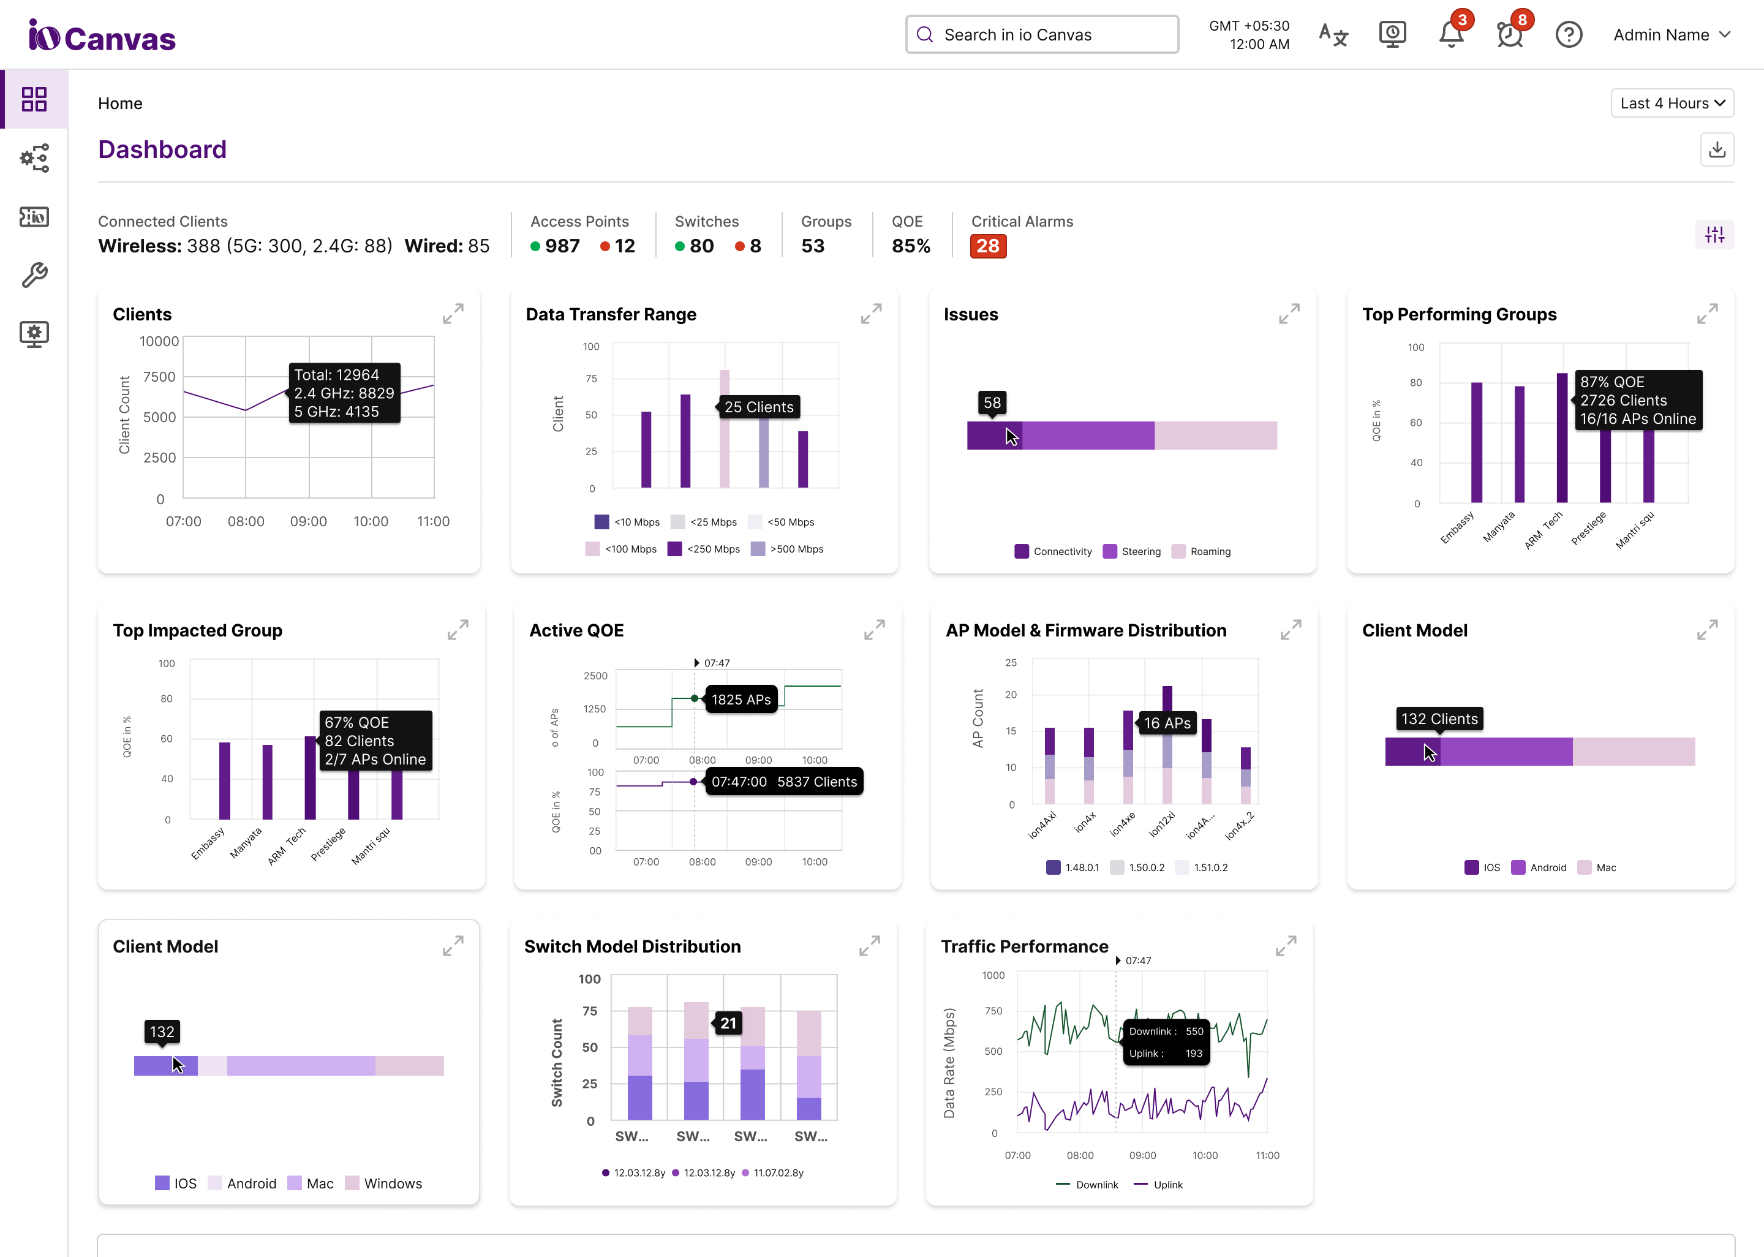This screenshot has height=1257, width=1764.
Task: Click the dashboard download icon
Action: point(1717,149)
